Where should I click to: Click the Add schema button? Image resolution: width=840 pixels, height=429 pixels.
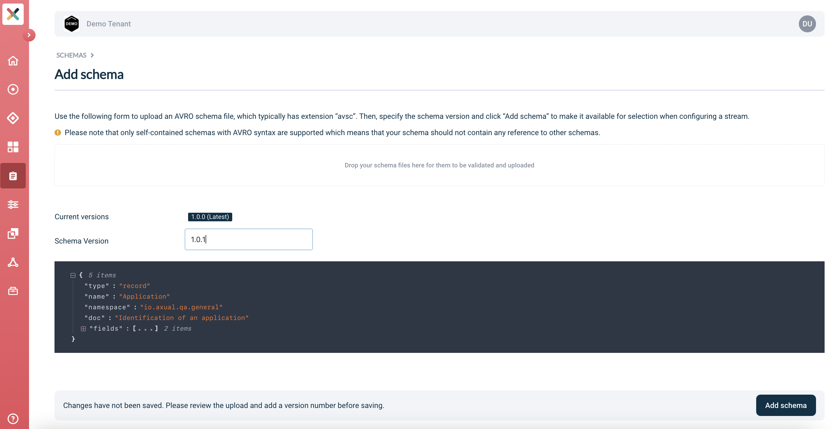point(786,406)
